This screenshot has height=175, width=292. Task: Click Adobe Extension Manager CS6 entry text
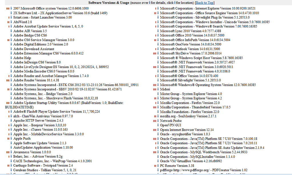click(48, 53)
